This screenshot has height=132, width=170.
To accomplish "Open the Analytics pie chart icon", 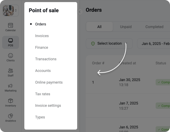I will (10, 116).
